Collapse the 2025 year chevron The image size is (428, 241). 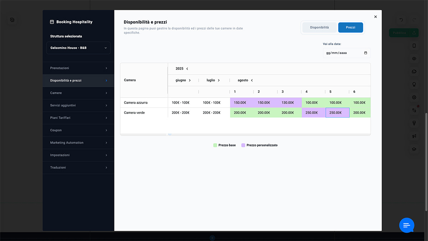(187, 69)
